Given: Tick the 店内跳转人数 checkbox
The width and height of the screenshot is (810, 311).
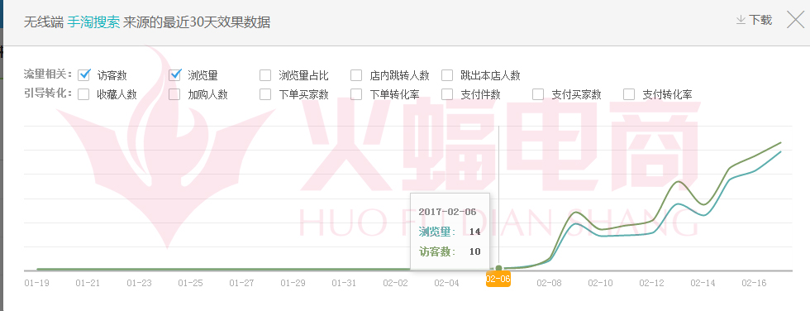Looking at the screenshot, I should coord(356,75).
